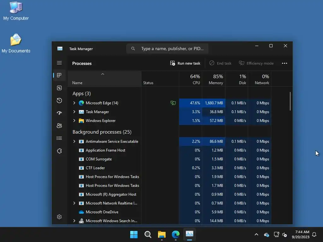
Task: Expand Antimalware Service Executable row
Action: (x=74, y=141)
